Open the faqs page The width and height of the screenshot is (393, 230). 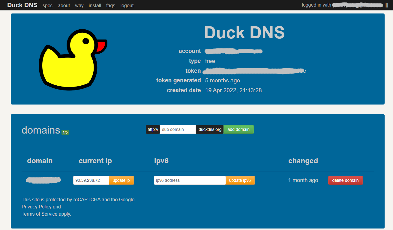point(111,5)
